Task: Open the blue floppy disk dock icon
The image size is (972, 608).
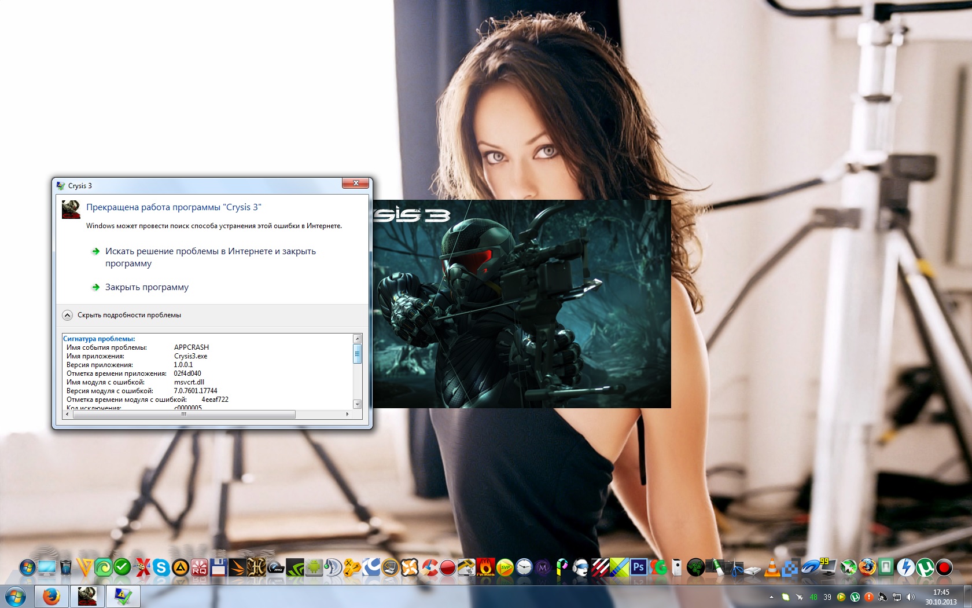Action: 218,567
